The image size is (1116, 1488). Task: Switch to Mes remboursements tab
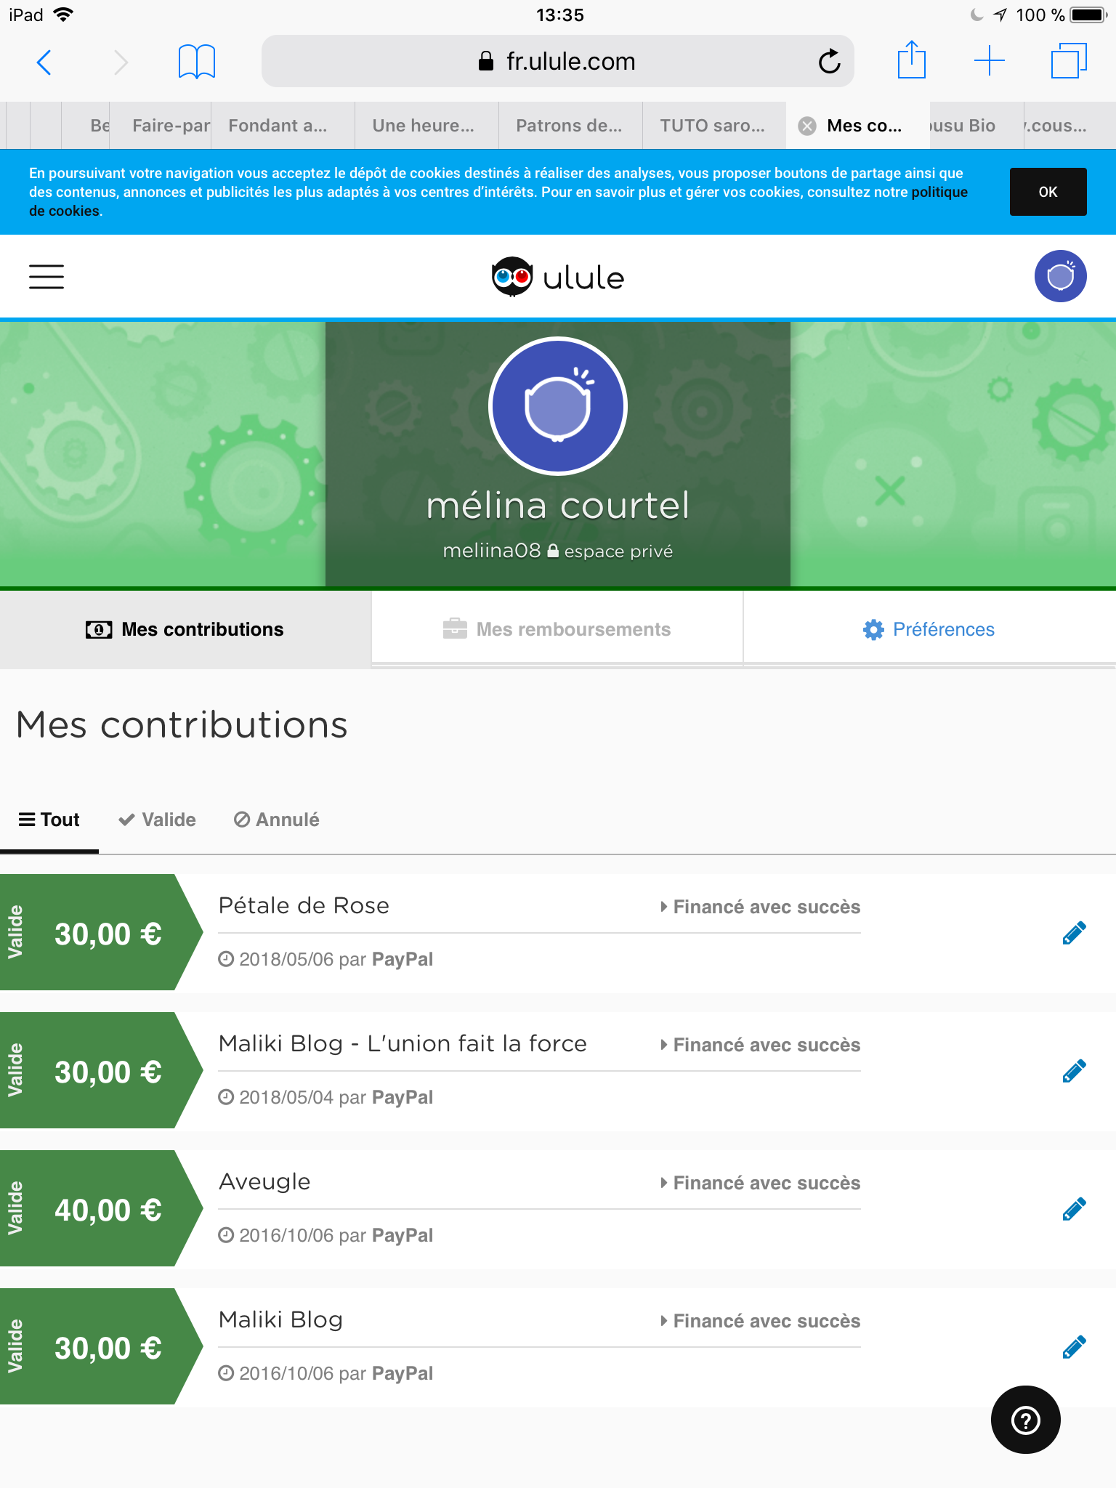click(x=557, y=629)
